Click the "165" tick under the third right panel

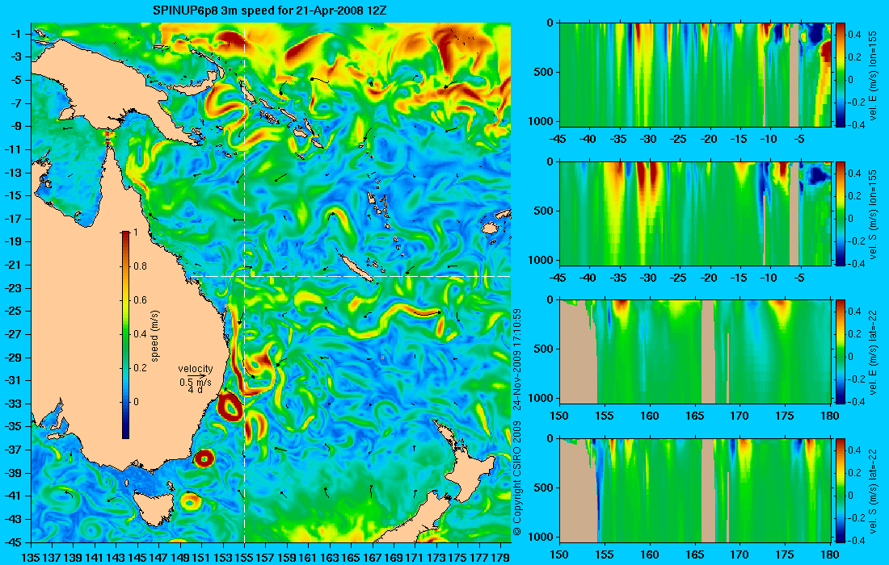pos(694,416)
